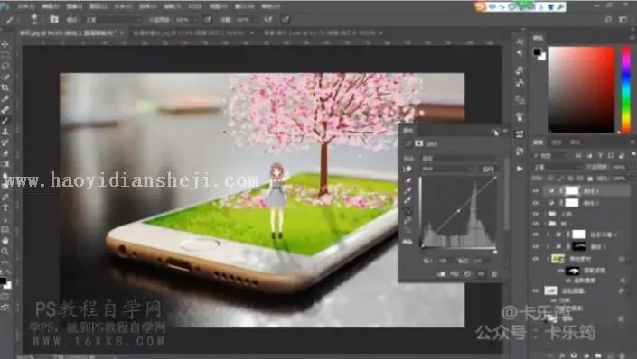Screen dimensions: 637x359
Task: Click foreground color swatch in Color panel
Action: click(537, 52)
